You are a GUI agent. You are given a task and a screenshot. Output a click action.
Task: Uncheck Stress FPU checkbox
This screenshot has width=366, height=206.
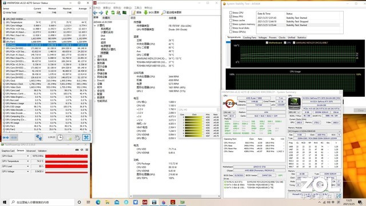[230, 17]
